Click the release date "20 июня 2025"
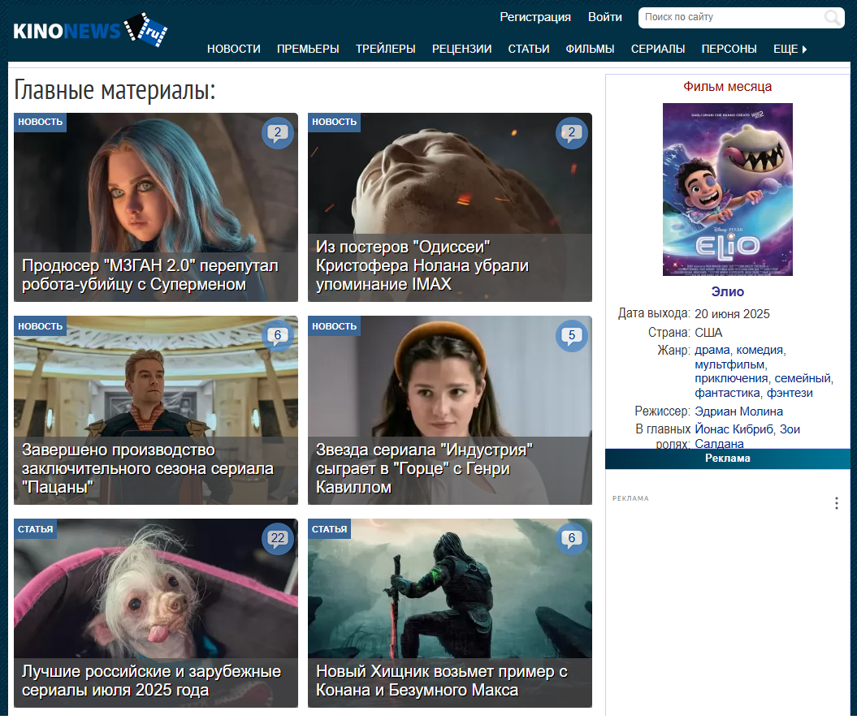 coord(732,314)
